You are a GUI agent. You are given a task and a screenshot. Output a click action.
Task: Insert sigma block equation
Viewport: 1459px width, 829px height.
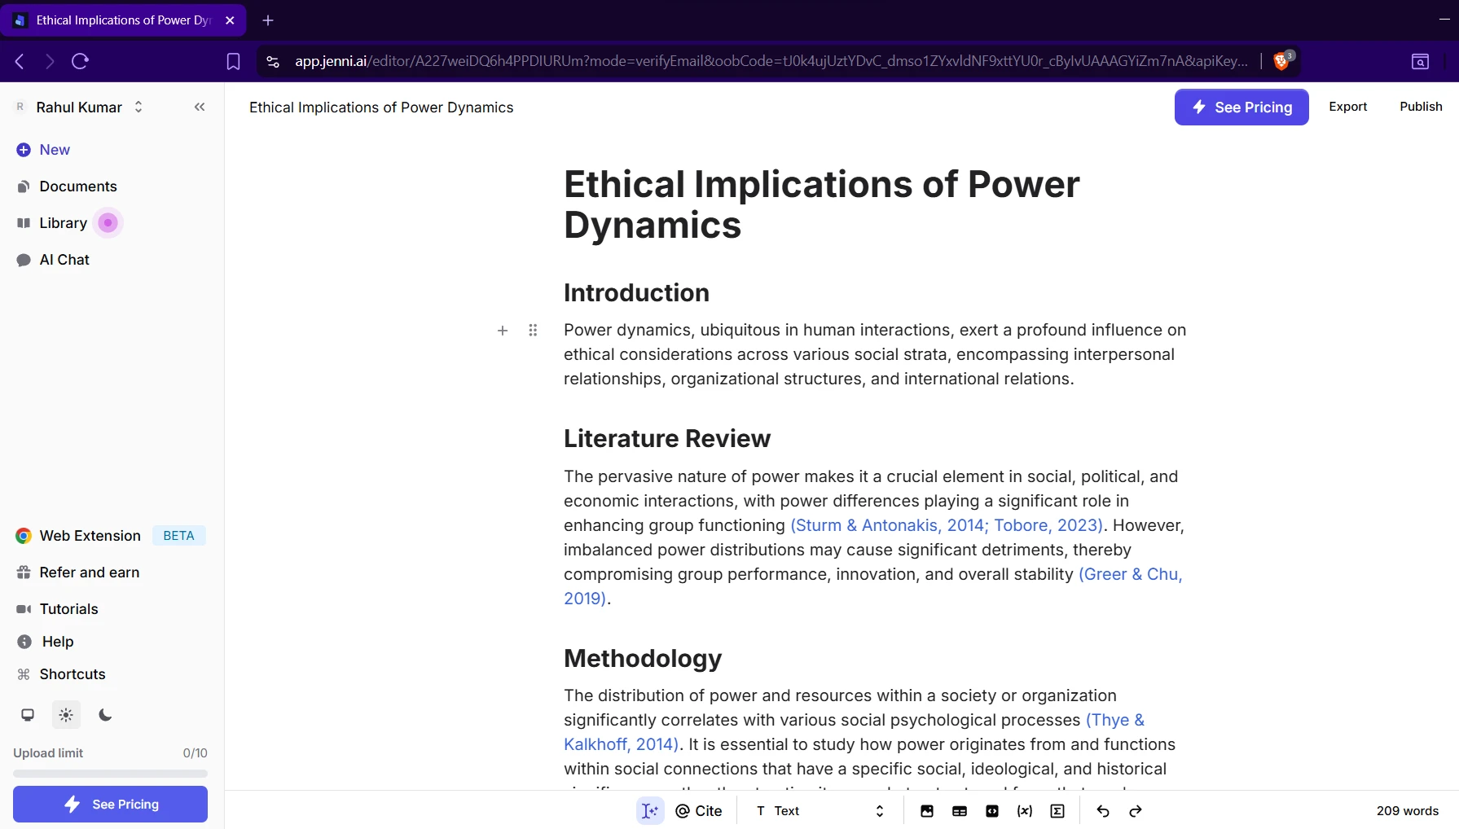coord(1057,811)
